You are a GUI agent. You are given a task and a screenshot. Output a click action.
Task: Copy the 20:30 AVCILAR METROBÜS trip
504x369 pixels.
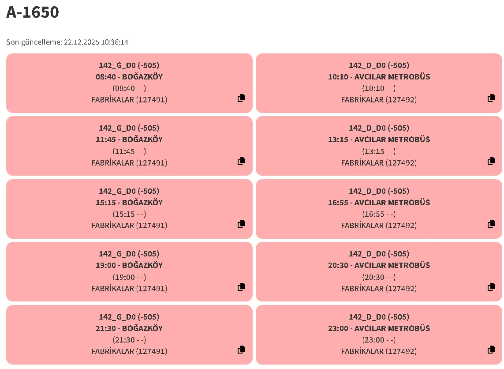[491, 287]
